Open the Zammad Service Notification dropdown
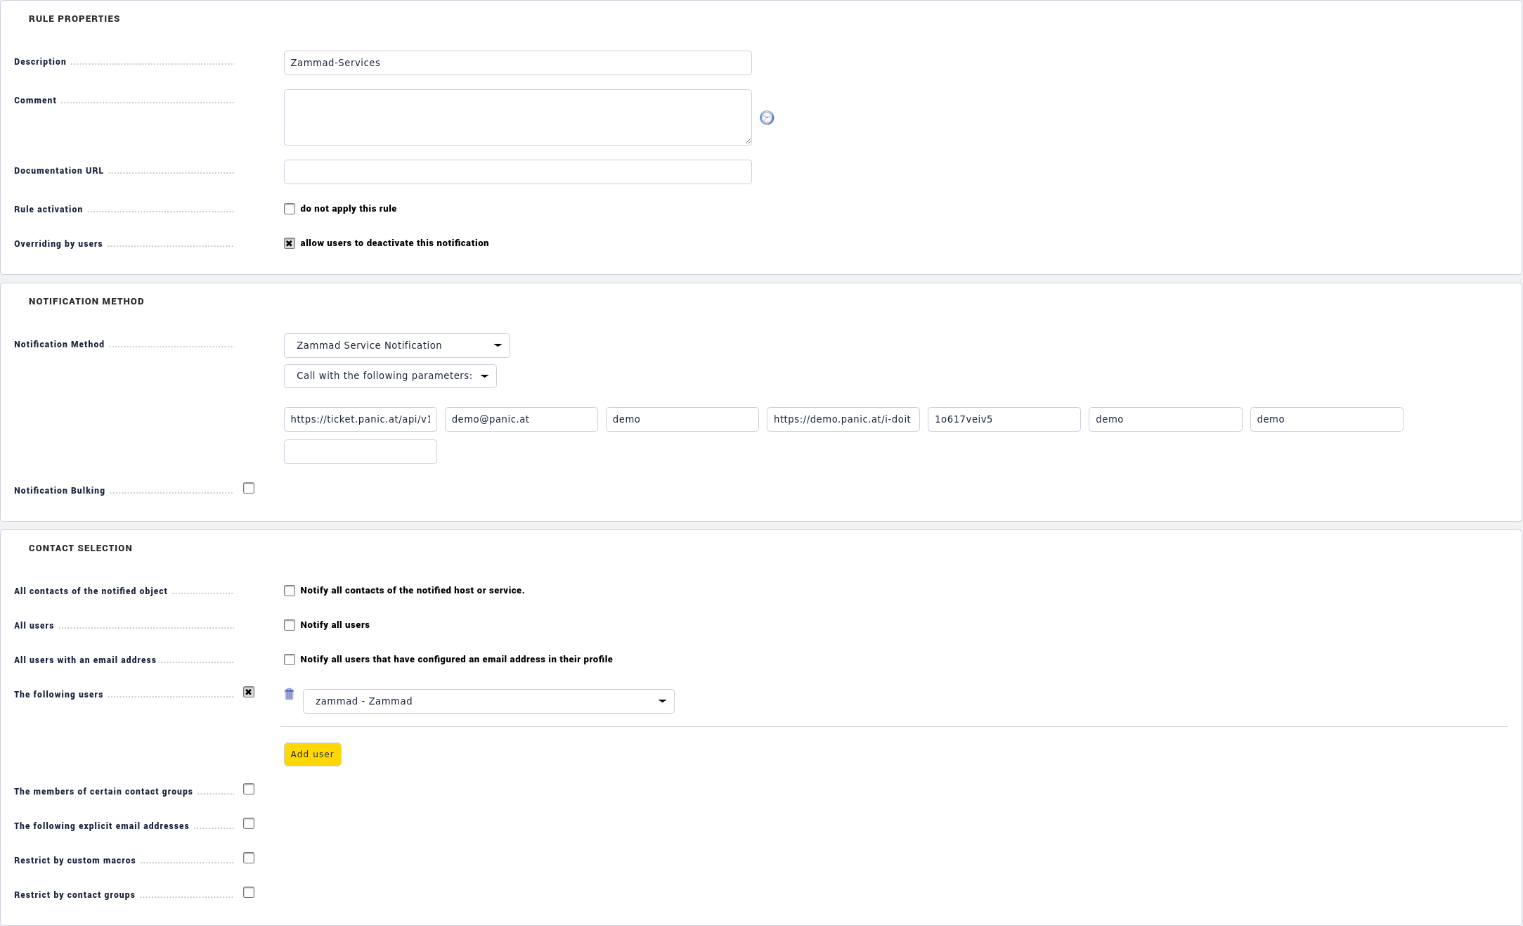Viewport: 1523px width, 926px height. [397, 345]
